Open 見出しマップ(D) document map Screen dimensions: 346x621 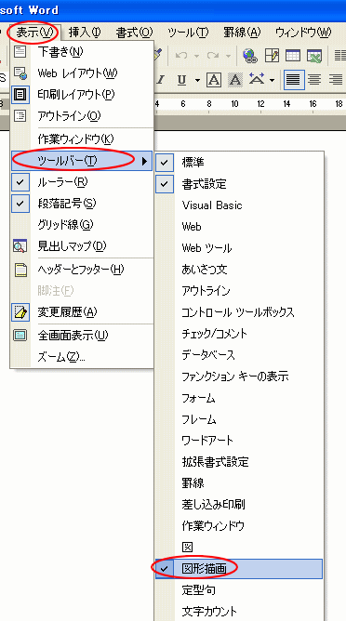click(x=81, y=246)
